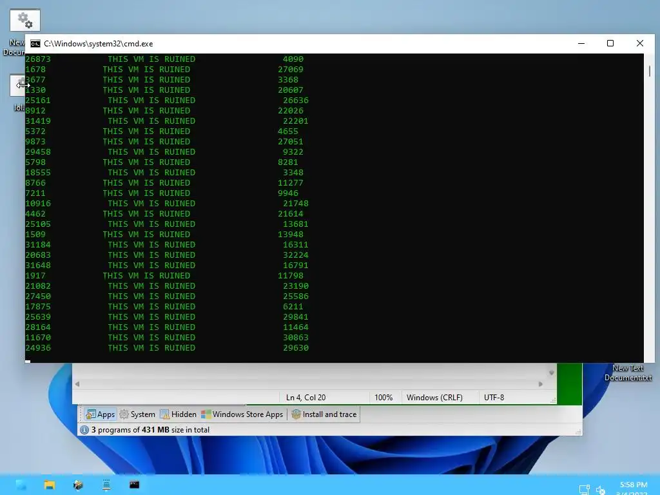The height and width of the screenshot is (495, 660).
Task: Open File Explorer from the taskbar
Action: [x=50, y=485]
